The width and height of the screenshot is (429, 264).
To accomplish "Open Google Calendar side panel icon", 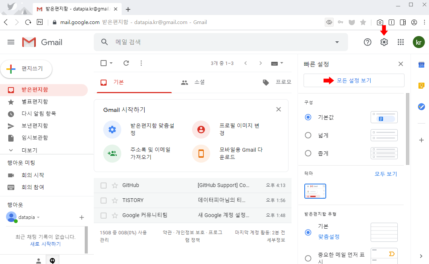I will [x=421, y=65].
